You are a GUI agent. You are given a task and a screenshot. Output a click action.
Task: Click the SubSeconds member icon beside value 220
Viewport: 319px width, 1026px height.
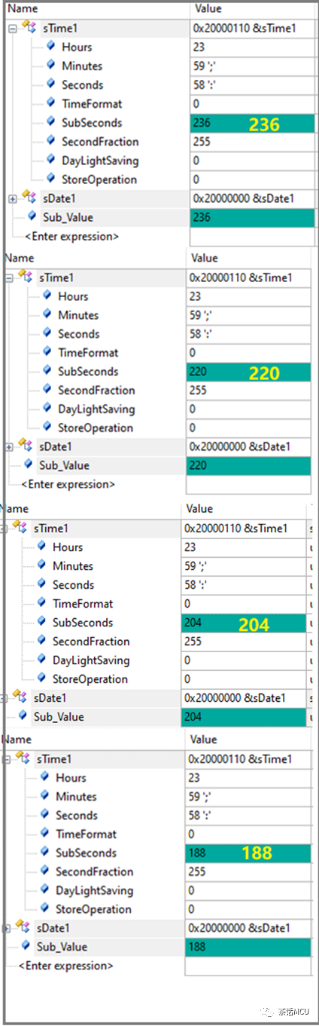[x=47, y=371]
